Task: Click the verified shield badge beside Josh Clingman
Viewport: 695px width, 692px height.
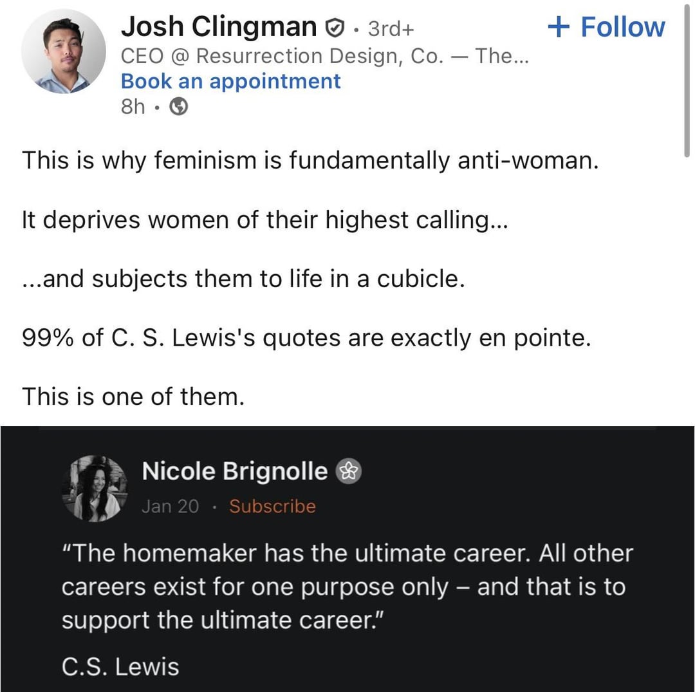Action: click(x=333, y=28)
